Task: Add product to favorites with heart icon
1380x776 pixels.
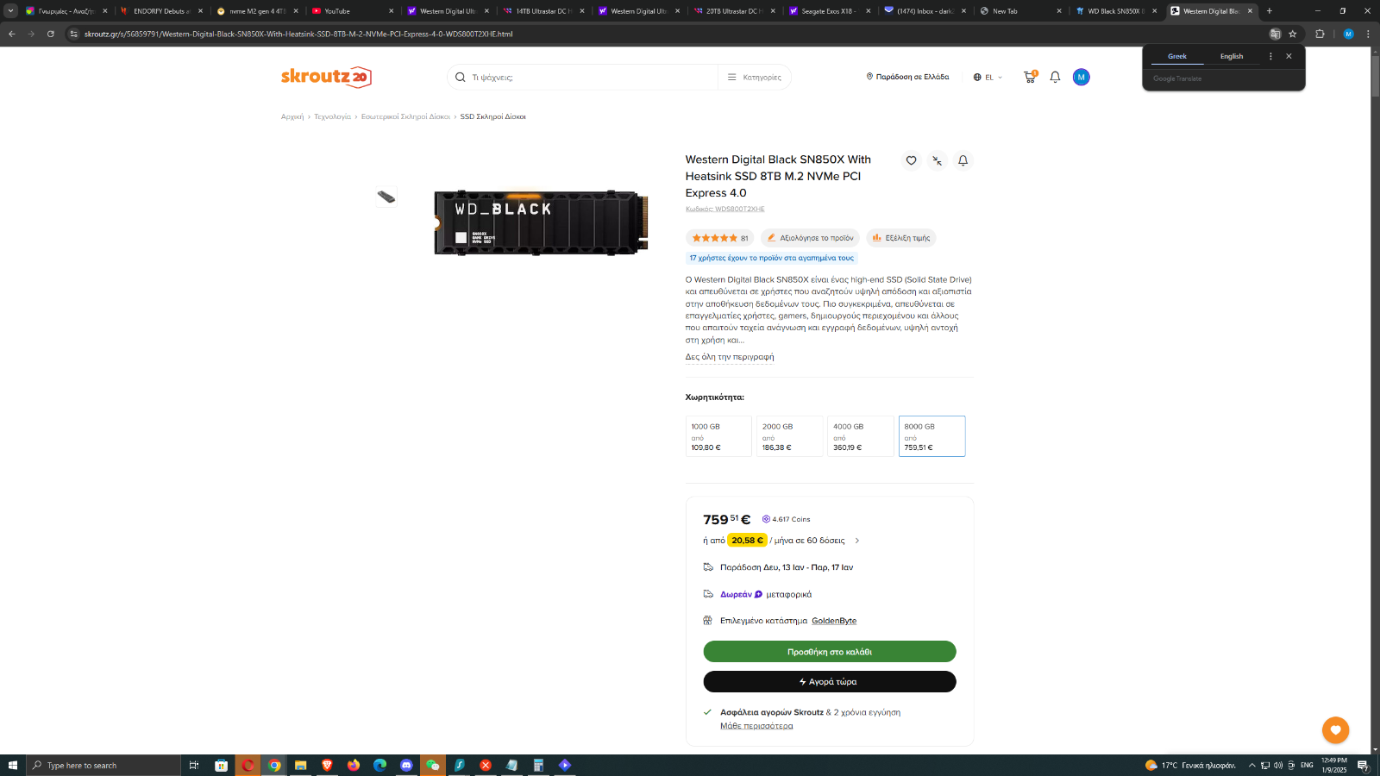Action: click(x=911, y=160)
